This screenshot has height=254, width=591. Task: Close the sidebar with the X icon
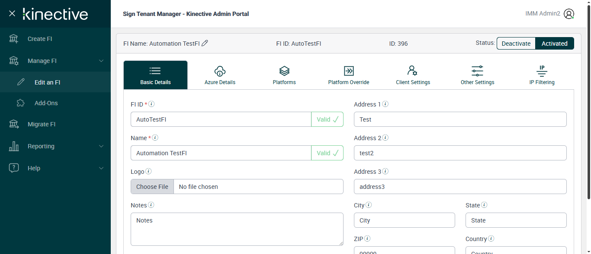pyautogui.click(x=12, y=13)
